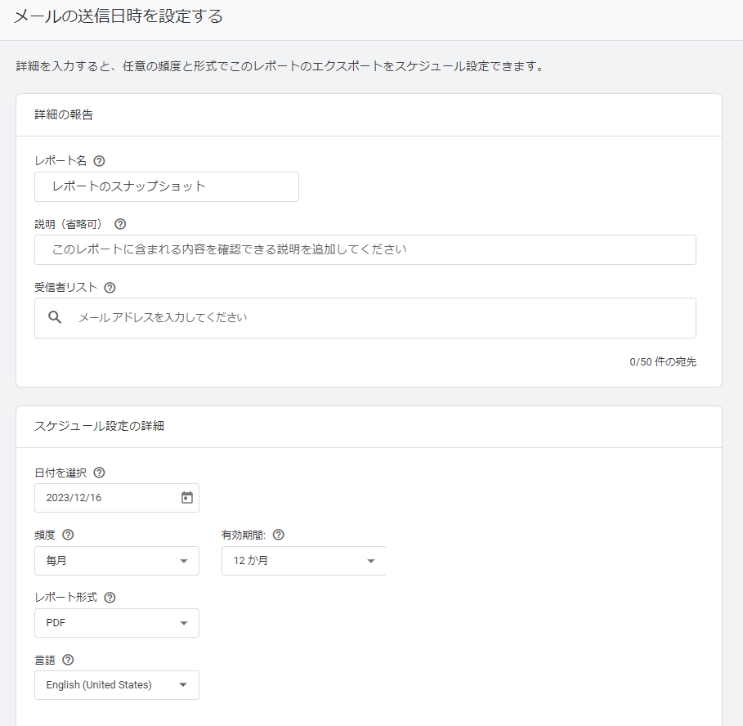Expand the 12 か月 validity period dropdown

(304, 561)
